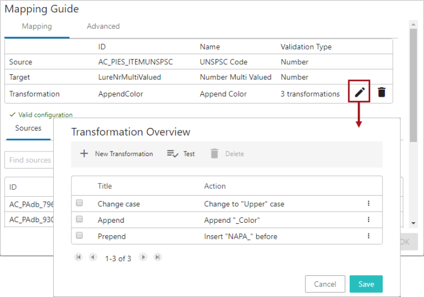Click the Validation Type column header
Image resolution: width=424 pixels, height=297 pixels.
(306, 47)
